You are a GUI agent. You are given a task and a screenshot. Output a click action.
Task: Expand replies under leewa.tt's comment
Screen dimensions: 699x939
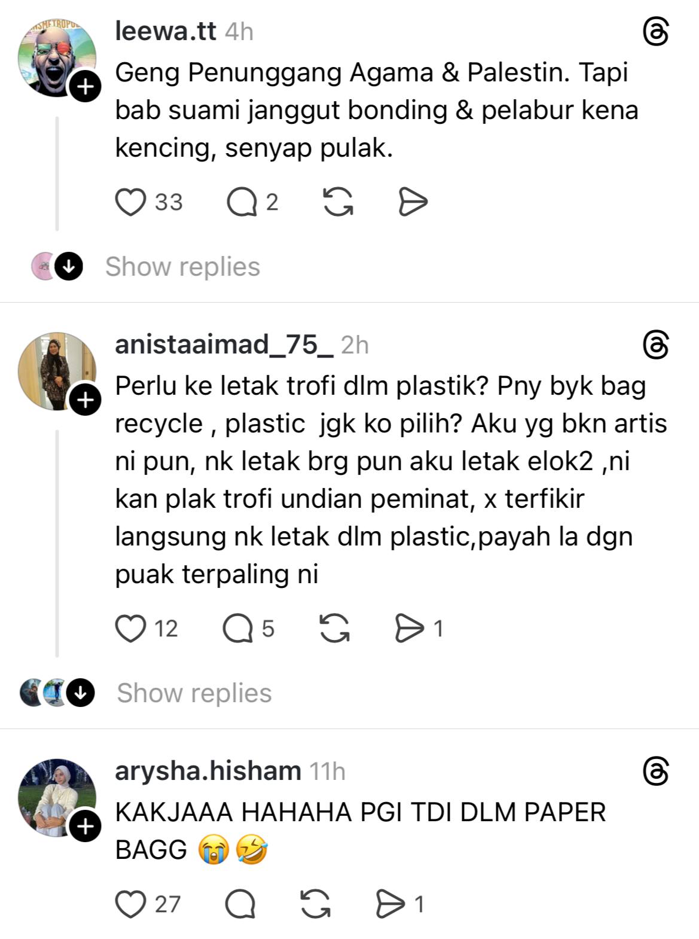182,267
